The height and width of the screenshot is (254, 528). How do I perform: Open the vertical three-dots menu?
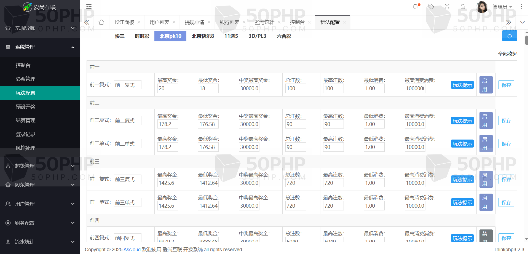click(x=521, y=7)
